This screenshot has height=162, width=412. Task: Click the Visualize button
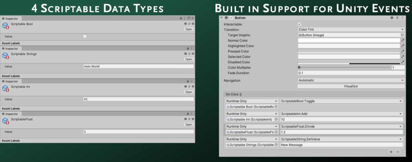coord(351,86)
